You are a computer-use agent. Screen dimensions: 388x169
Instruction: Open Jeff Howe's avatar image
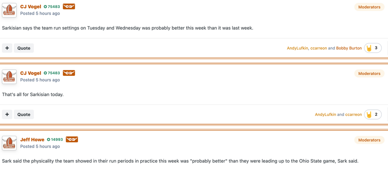click(9, 143)
